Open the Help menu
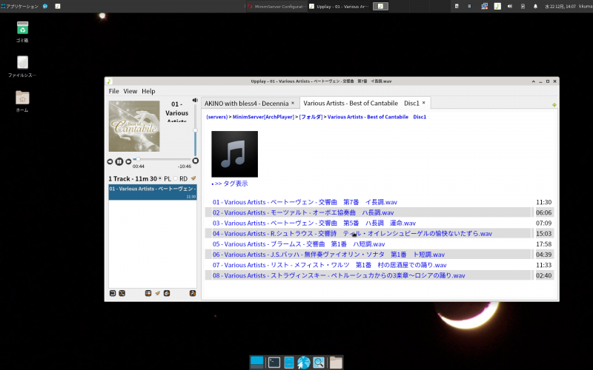 click(x=148, y=91)
